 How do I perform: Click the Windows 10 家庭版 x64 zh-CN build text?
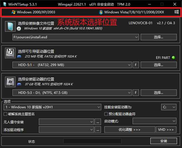pyautogui.click(x=63, y=28)
